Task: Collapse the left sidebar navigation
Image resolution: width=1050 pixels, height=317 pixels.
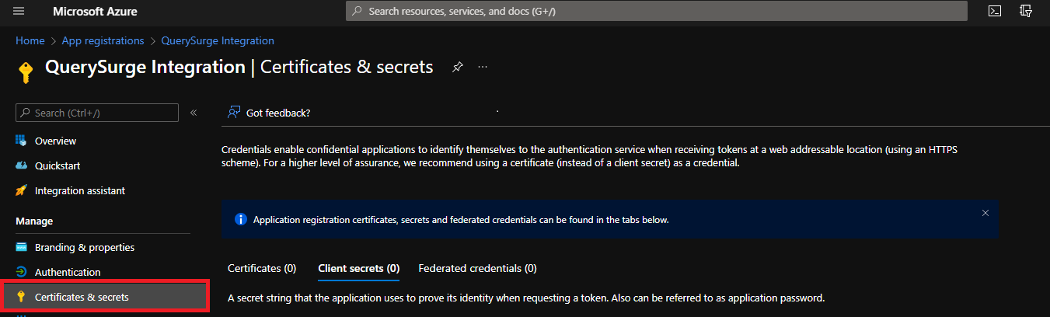Action: click(x=194, y=113)
